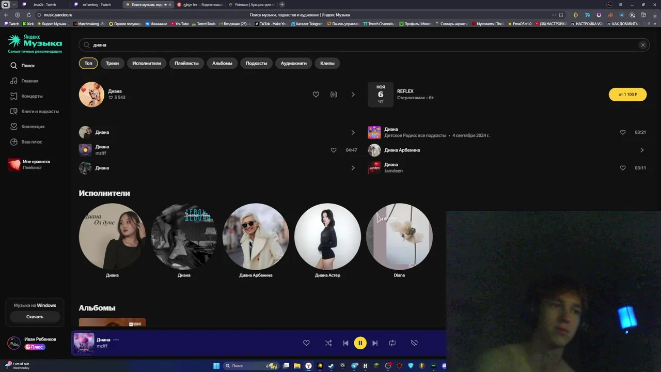Image resolution: width=661 pixels, height=372 pixels.
Task: Switch to the Треки tab
Action: tap(112, 63)
